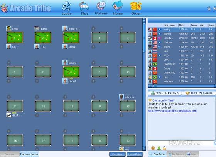
Task: Select pool table 3 with Guest_67
Action: point(71,38)
